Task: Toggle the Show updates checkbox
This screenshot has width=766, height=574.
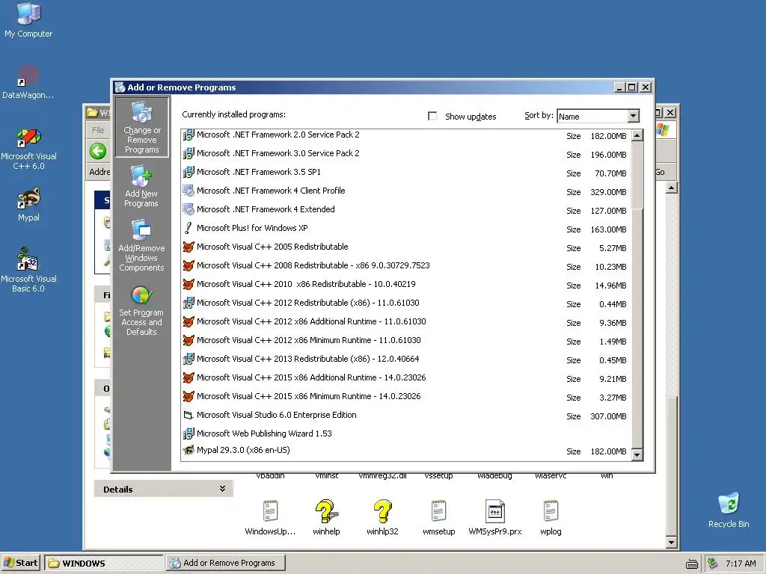Action: 432,116
